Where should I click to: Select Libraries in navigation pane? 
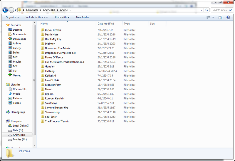16,84
